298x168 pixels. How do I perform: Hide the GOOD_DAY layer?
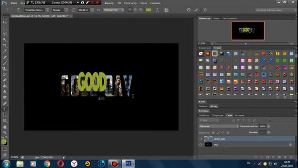(x=201, y=139)
